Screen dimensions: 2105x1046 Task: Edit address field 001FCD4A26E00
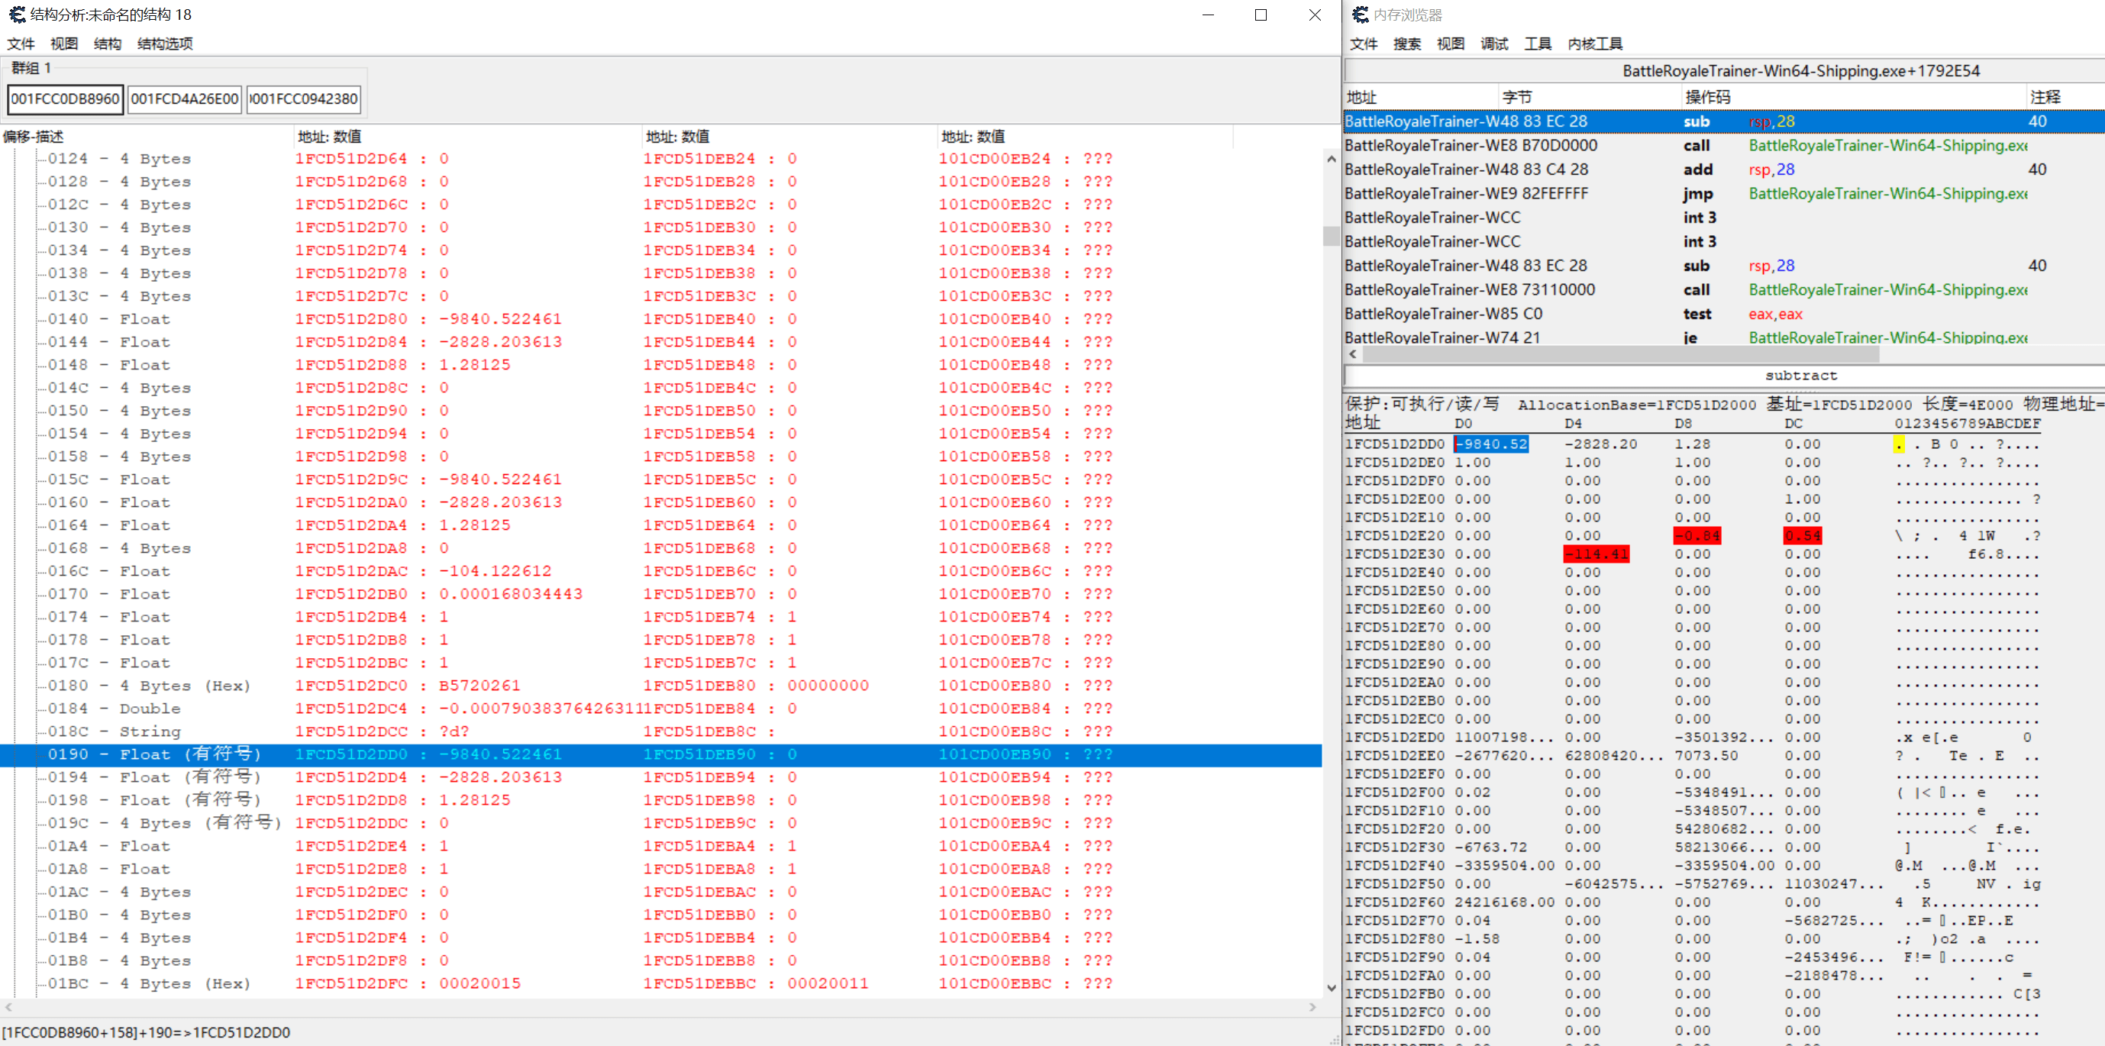point(185,99)
